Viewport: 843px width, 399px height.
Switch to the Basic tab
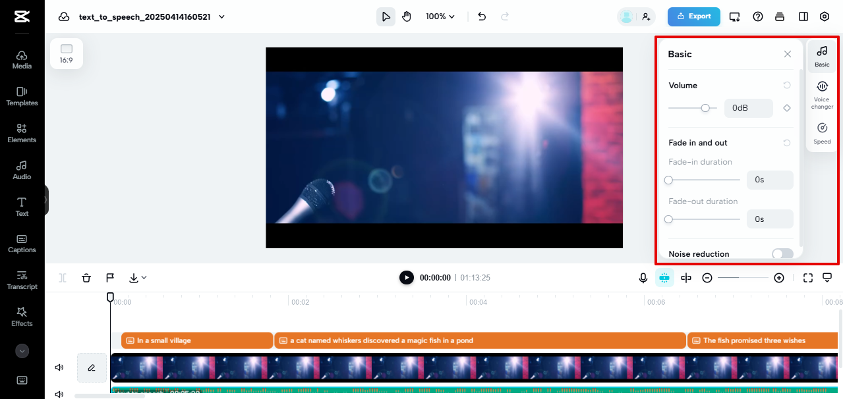pos(821,57)
